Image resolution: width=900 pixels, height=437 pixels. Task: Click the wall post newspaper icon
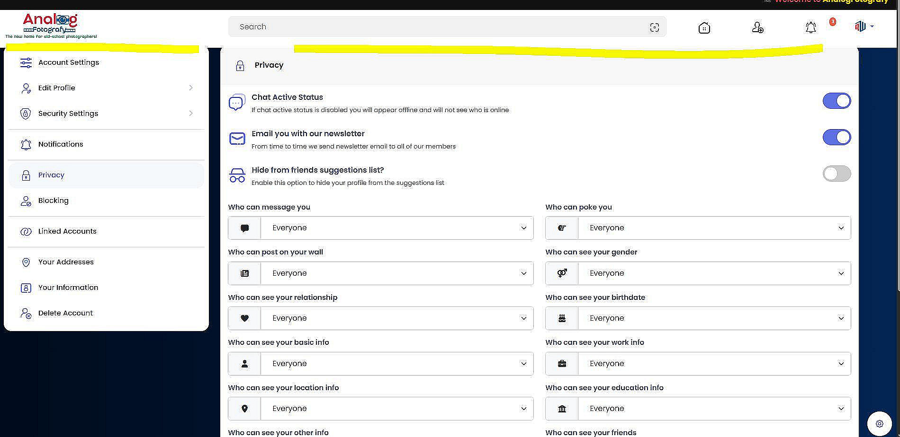click(244, 273)
